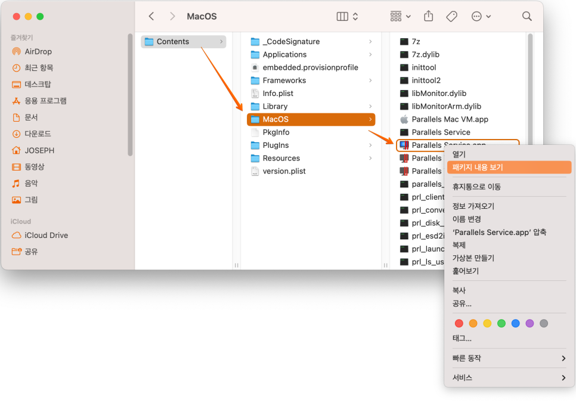Click the Share toolbar icon
This screenshot has width=576, height=402.
coord(428,16)
